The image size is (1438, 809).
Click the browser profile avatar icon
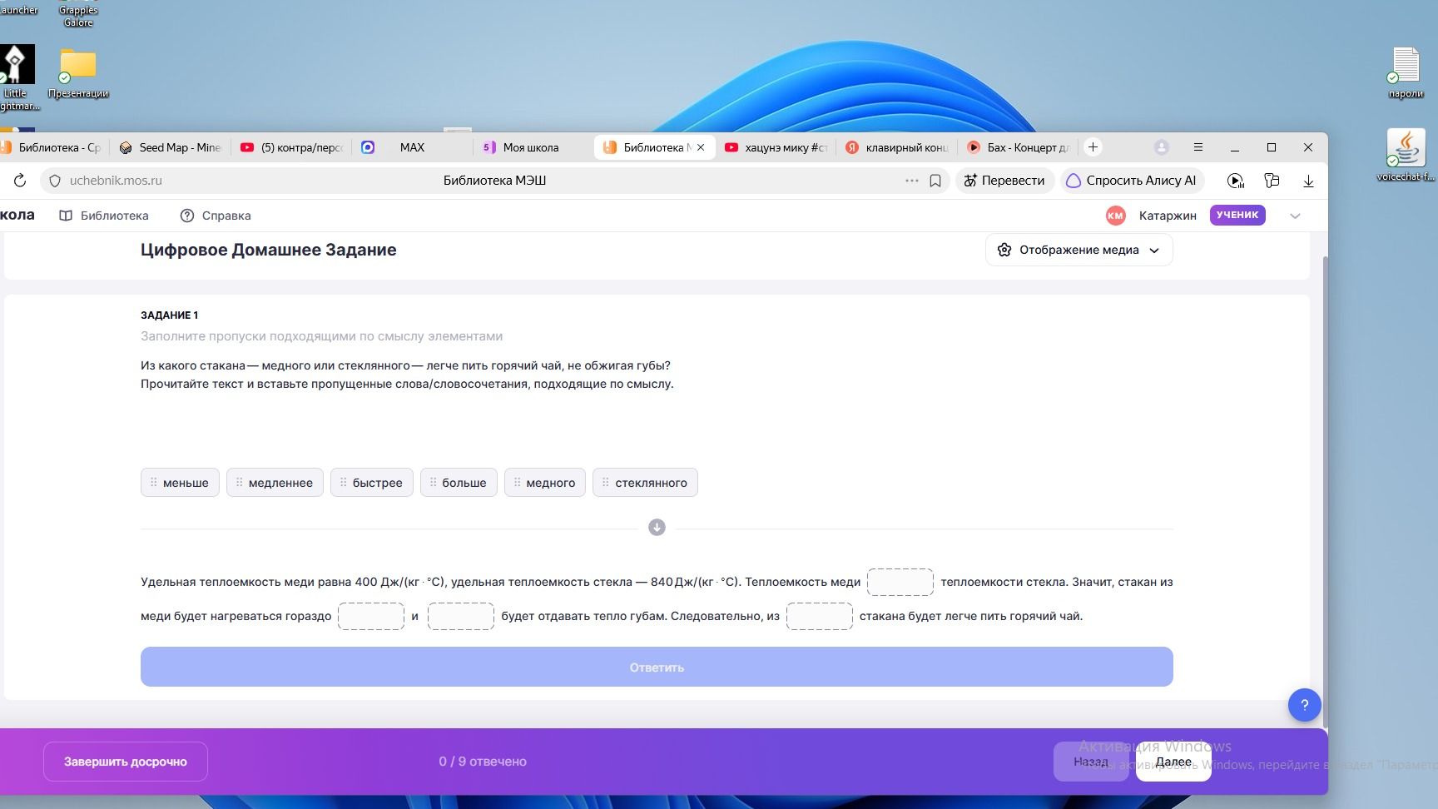coord(1162,147)
